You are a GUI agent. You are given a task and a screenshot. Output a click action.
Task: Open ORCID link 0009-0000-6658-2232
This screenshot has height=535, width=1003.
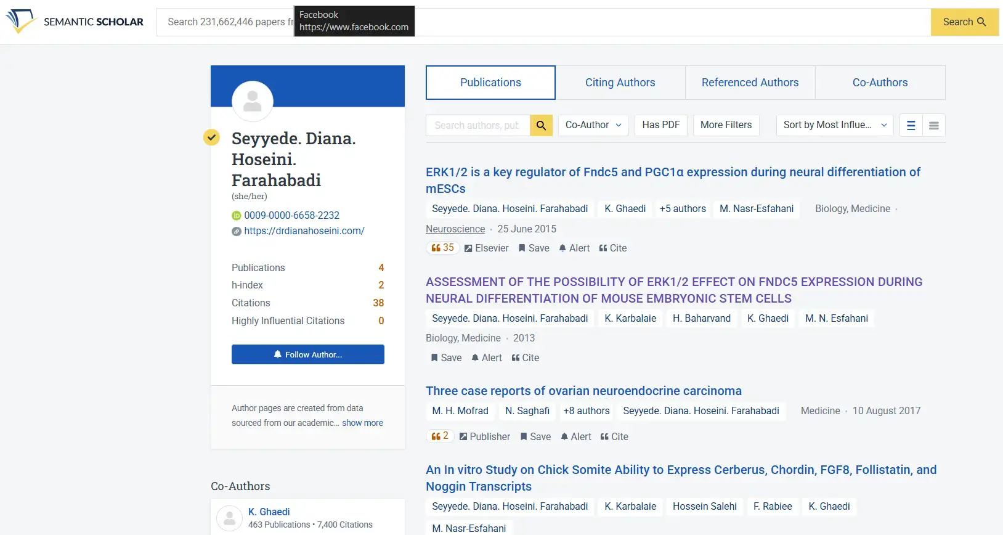291,215
